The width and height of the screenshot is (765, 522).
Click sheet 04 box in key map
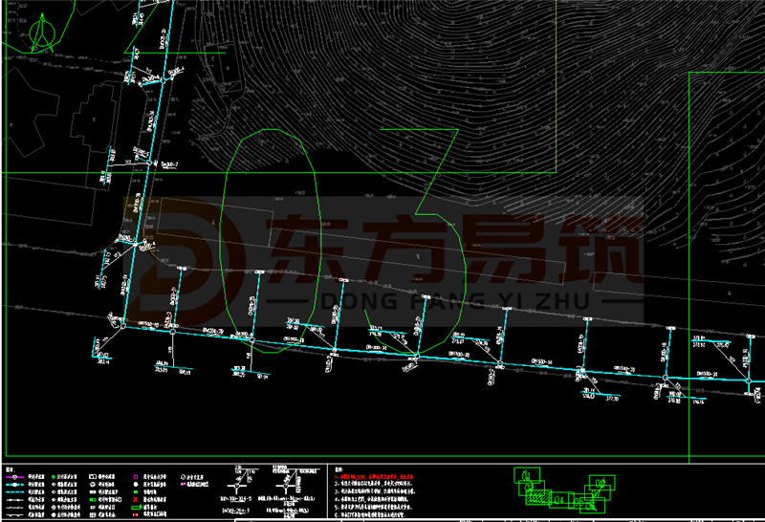[561, 500]
